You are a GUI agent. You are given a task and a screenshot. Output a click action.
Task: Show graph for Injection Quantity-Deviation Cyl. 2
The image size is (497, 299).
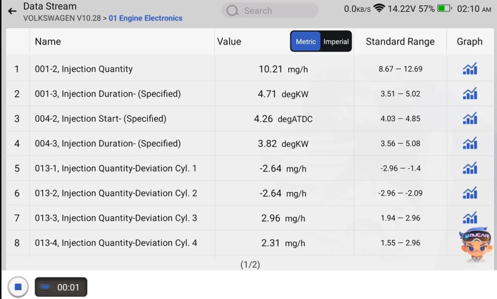click(469, 192)
